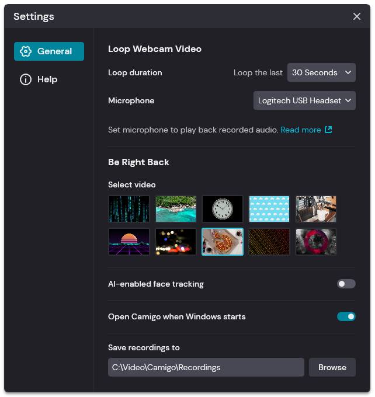Select the blurred bokeh lights video thumbnail
This screenshot has width=375, height=397.
click(176, 242)
